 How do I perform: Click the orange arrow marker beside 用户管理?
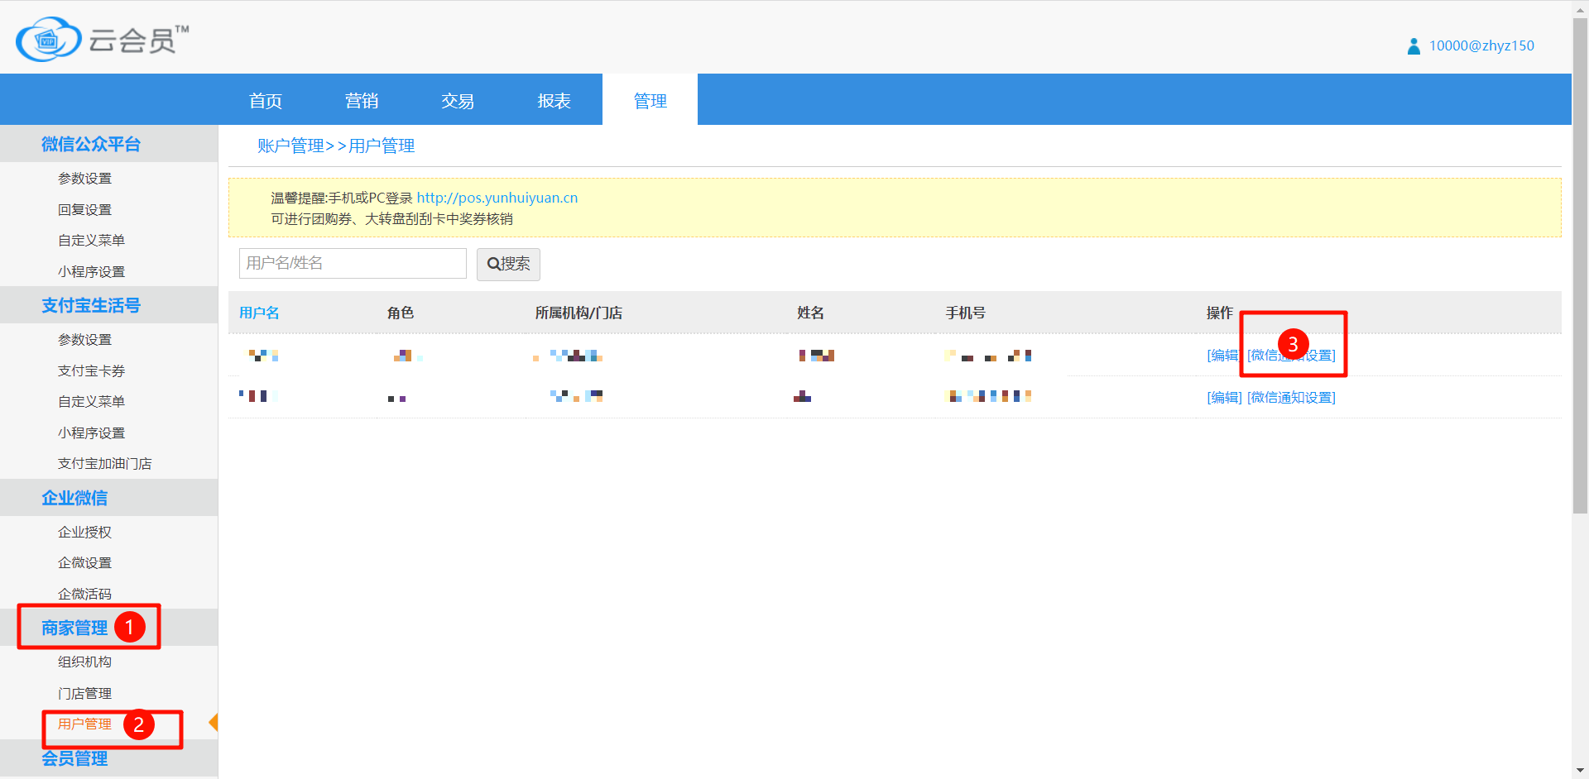pyautogui.click(x=213, y=723)
